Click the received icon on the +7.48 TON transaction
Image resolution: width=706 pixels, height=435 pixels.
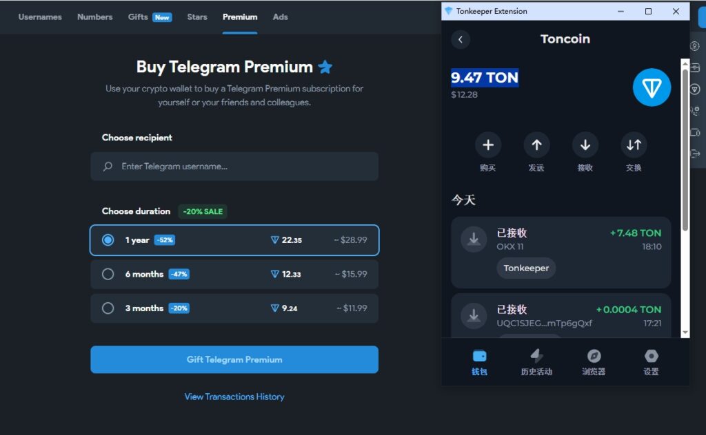click(x=474, y=239)
